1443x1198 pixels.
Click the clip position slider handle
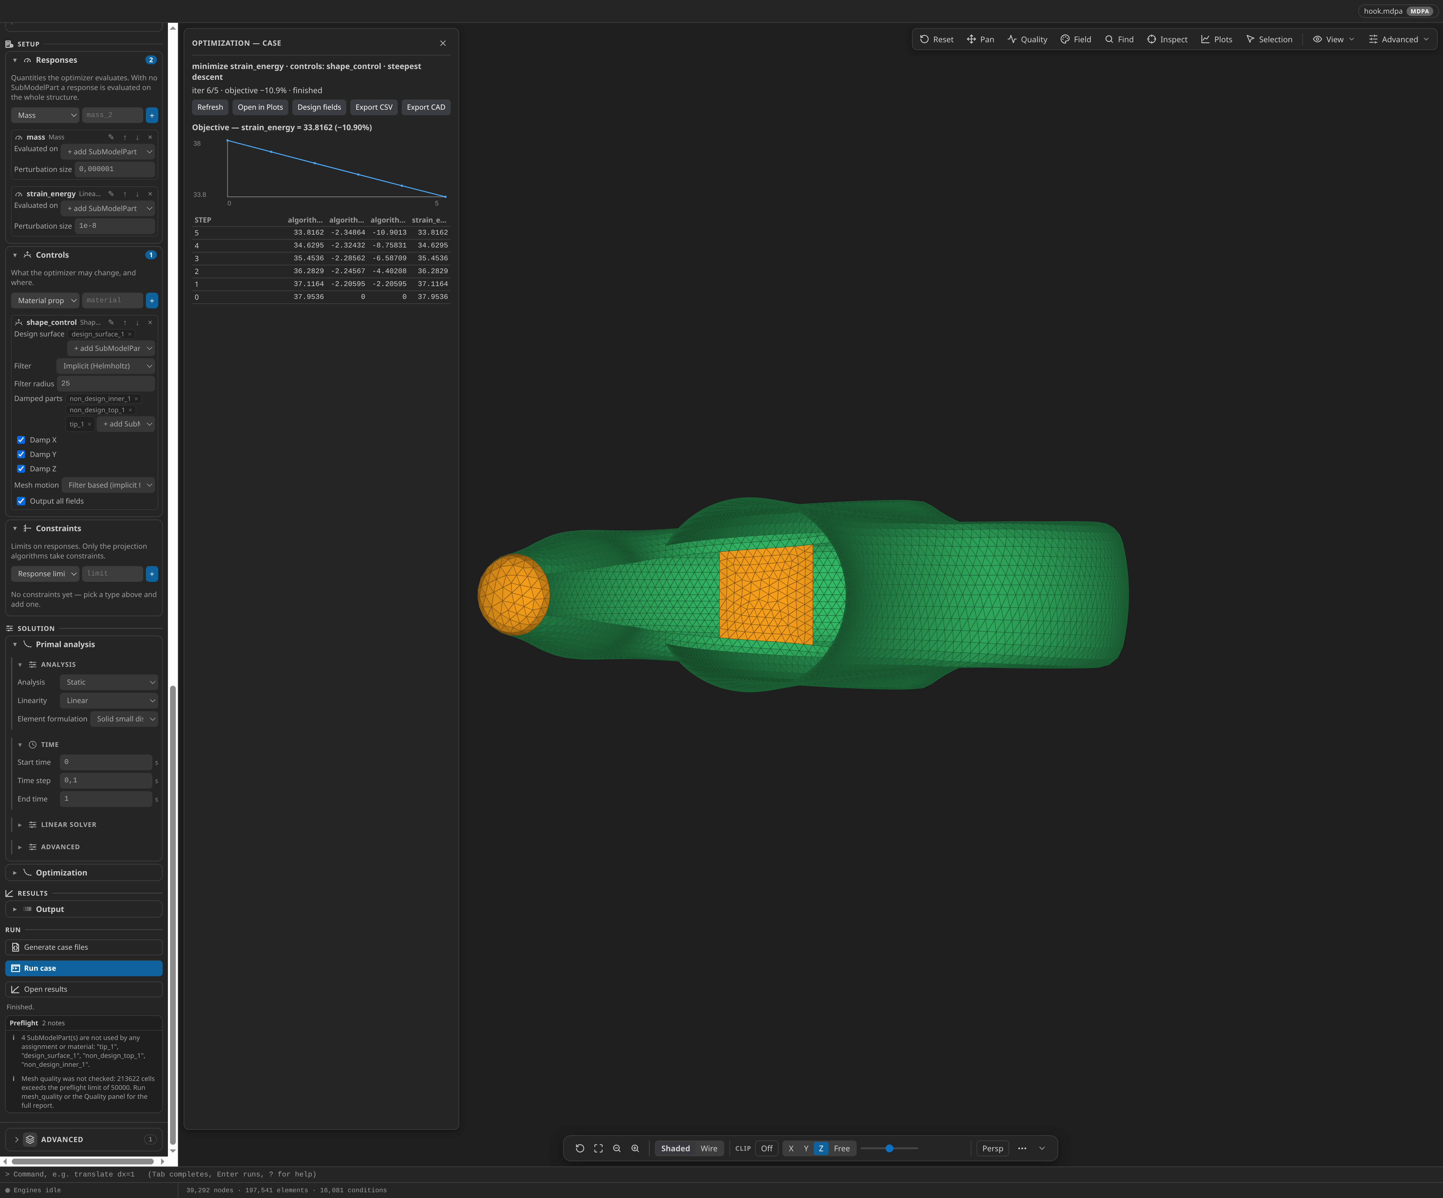coord(889,1148)
